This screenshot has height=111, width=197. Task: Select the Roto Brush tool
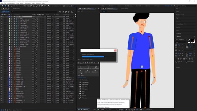pos(45,6)
